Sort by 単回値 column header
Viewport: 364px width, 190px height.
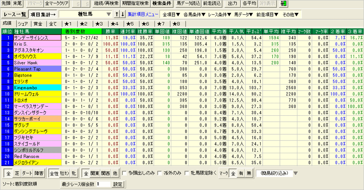pos(162,31)
